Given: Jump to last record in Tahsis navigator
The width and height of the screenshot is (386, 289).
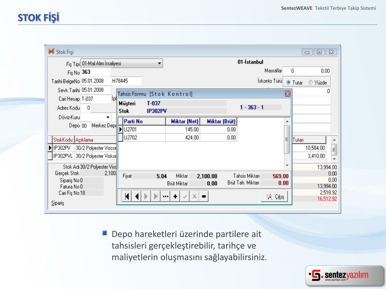Looking at the screenshot, I should [x=156, y=196].
